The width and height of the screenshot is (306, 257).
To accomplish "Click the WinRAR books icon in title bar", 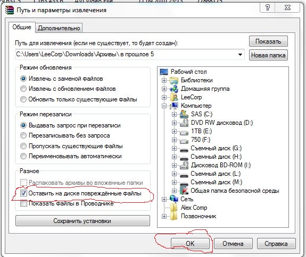I will point(10,10).
